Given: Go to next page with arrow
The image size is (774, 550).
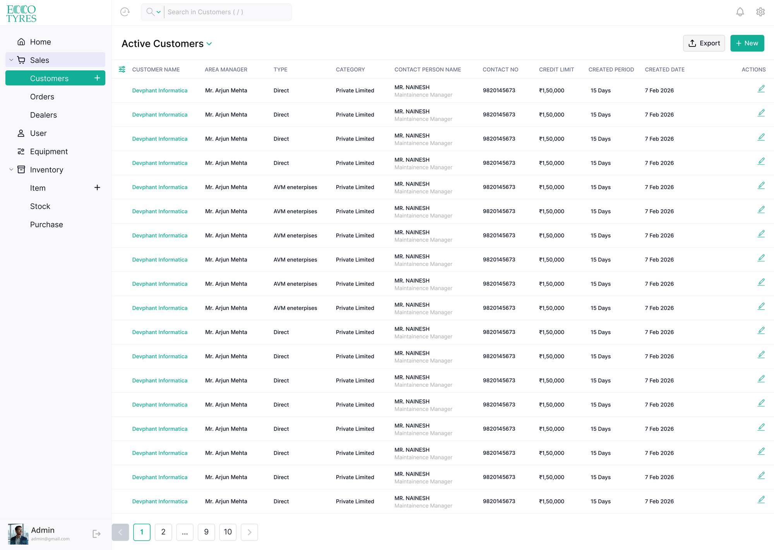Looking at the screenshot, I should (x=249, y=532).
